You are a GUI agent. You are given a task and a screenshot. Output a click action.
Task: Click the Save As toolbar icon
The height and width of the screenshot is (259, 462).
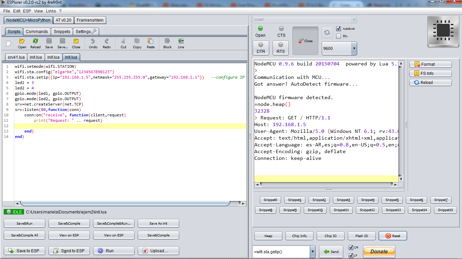pos(63,43)
